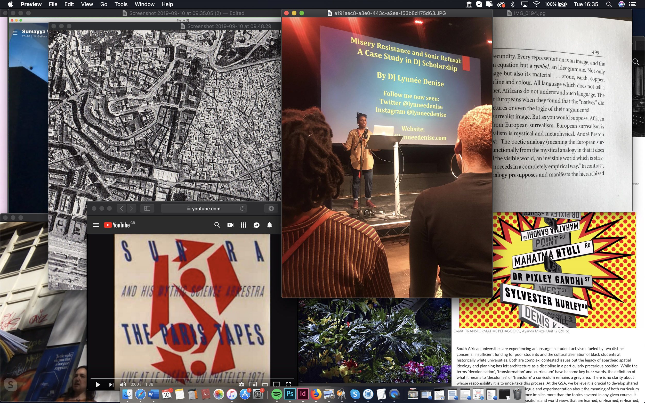Mute the YouTube player volume
645x403 pixels.
click(x=123, y=384)
